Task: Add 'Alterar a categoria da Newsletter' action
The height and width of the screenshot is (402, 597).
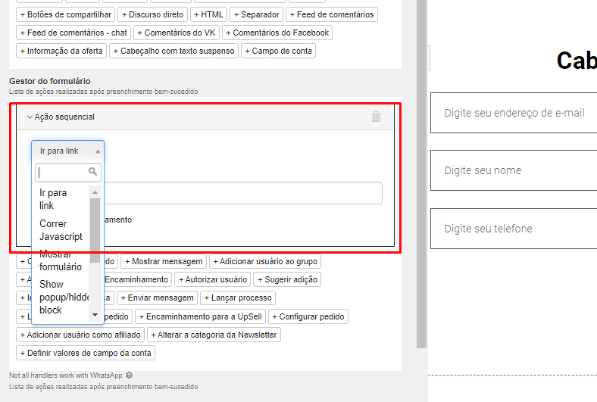Action: click(214, 335)
